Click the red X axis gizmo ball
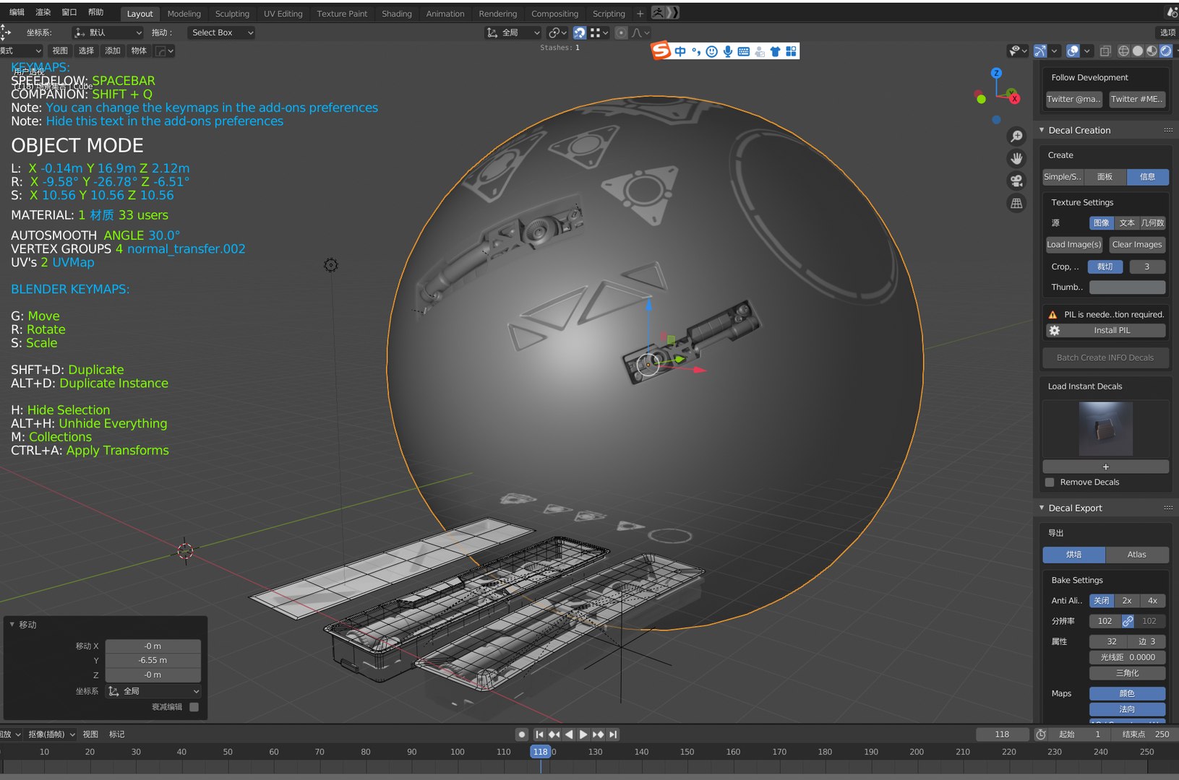Screen dimensions: 1179x780 click(x=1014, y=99)
